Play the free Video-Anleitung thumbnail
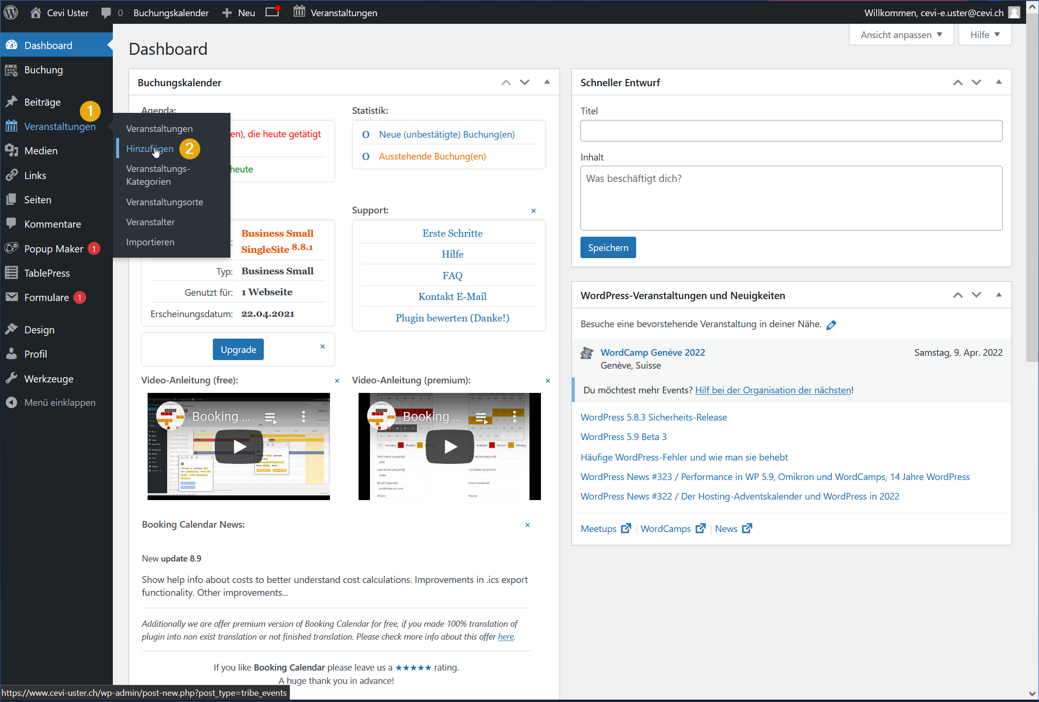This screenshot has width=1039, height=702. click(x=239, y=446)
